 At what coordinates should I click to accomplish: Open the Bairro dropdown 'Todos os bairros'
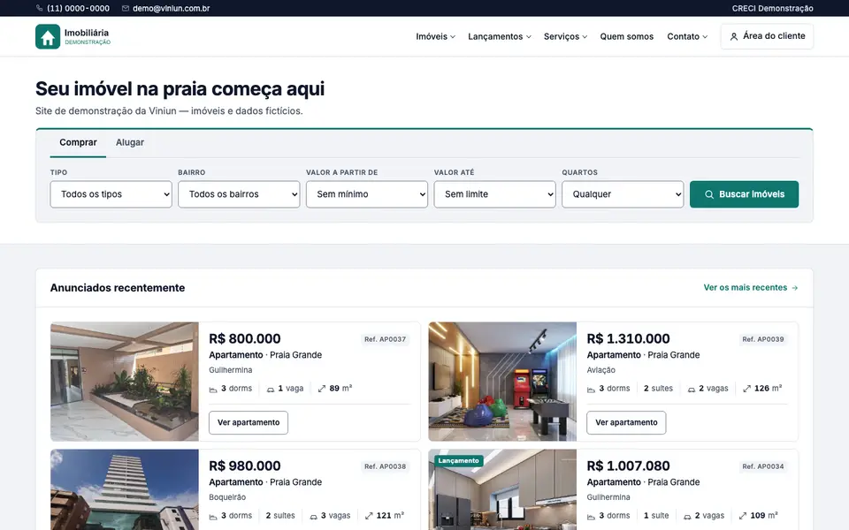point(239,194)
